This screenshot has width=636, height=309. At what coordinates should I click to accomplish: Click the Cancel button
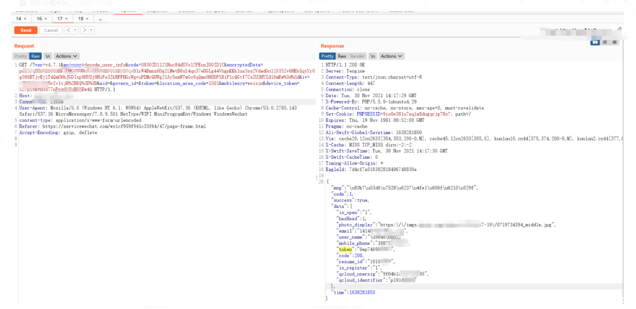tap(51, 30)
